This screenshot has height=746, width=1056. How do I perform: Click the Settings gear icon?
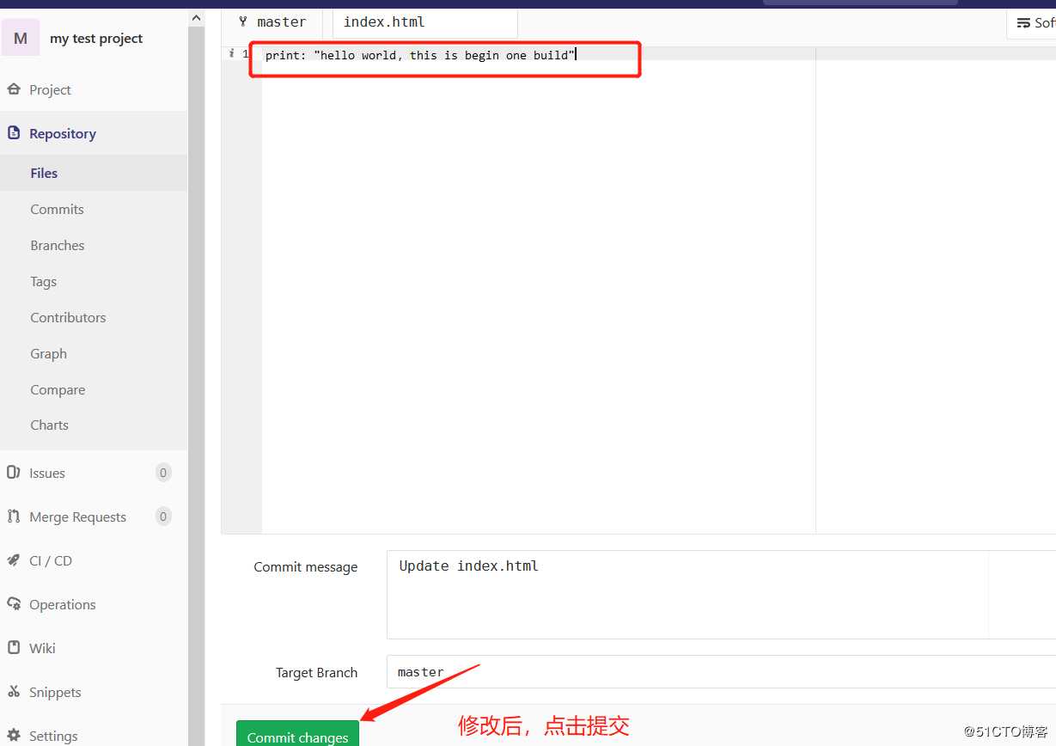(13, 736)
